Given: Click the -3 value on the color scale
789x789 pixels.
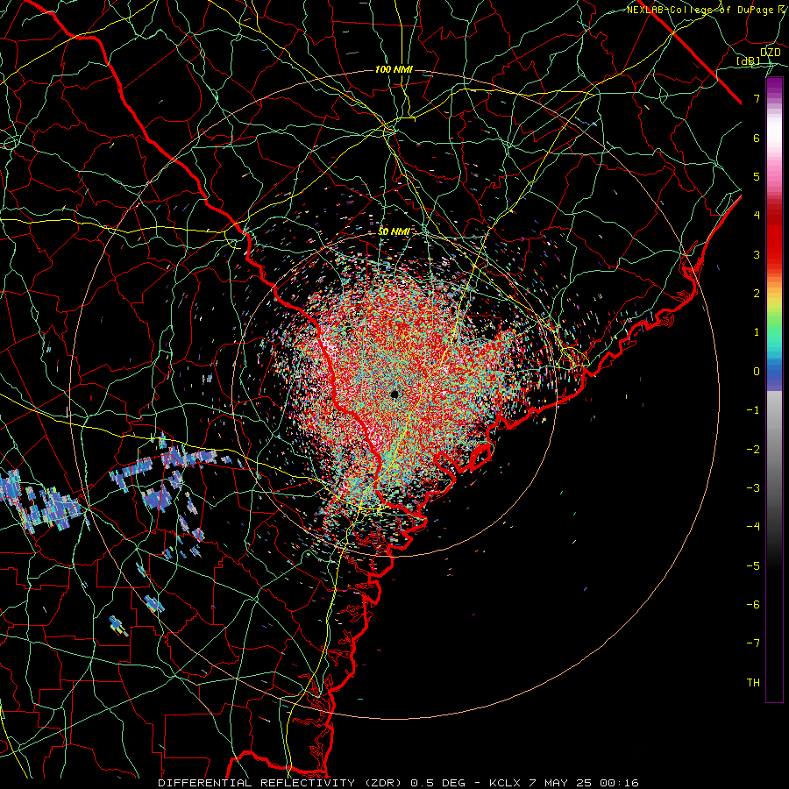Looking at the screenshot, I should point(753,487).
